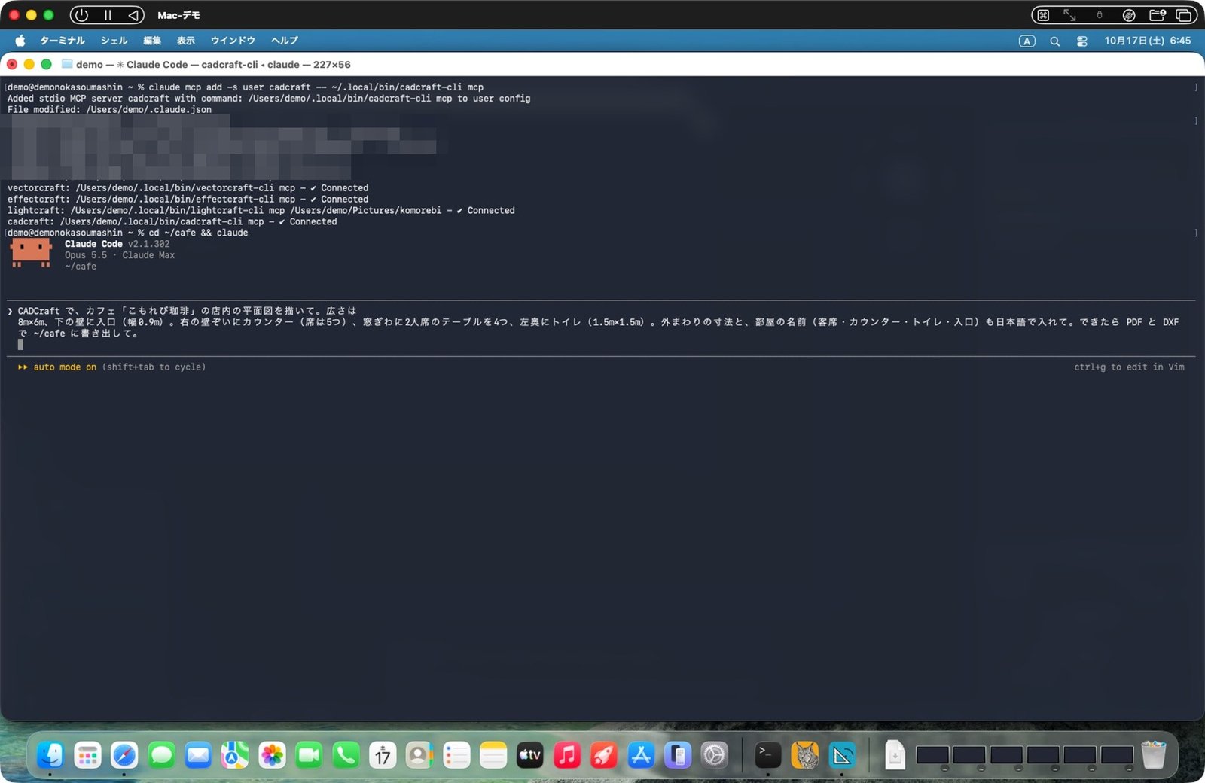Open Music from the Dock
The image size is (1205, 783).
(567, 755)
